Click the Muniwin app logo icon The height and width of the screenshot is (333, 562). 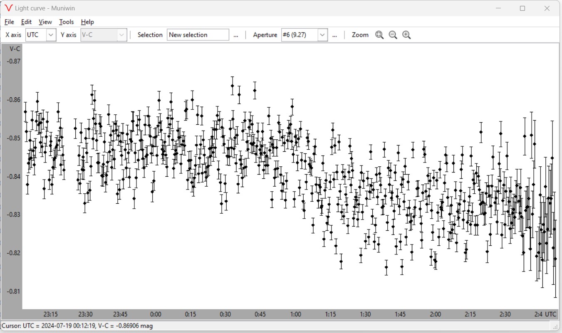(x=8, y=8)
